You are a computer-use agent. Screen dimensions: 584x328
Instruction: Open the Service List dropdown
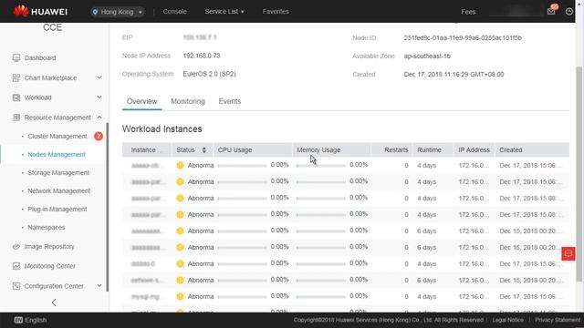pyautogui.click(x=224, y=12)
